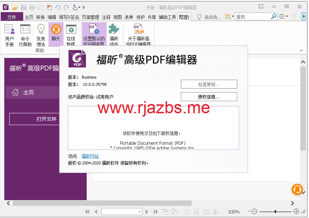This screenshot has height=218, width=309.
Task: Click the next view icon
Action: coord(174,212)
